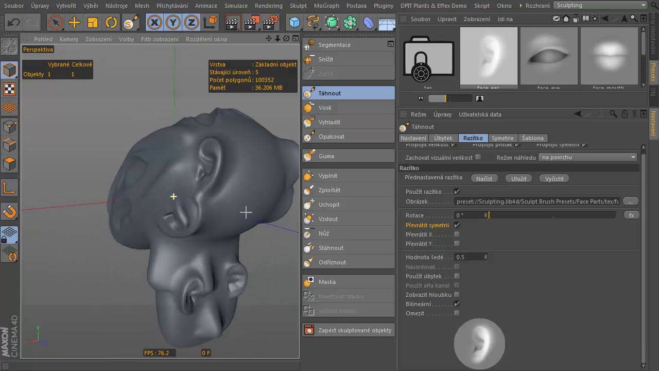Enable Převrátit Y checkbox

point(457,244)
